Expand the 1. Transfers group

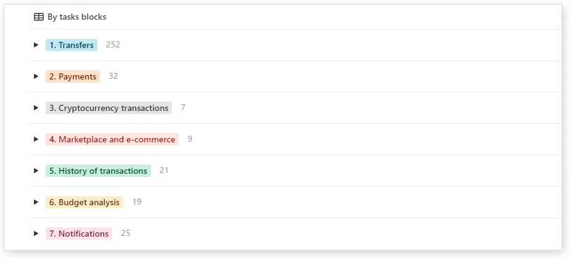click(36, 45)
